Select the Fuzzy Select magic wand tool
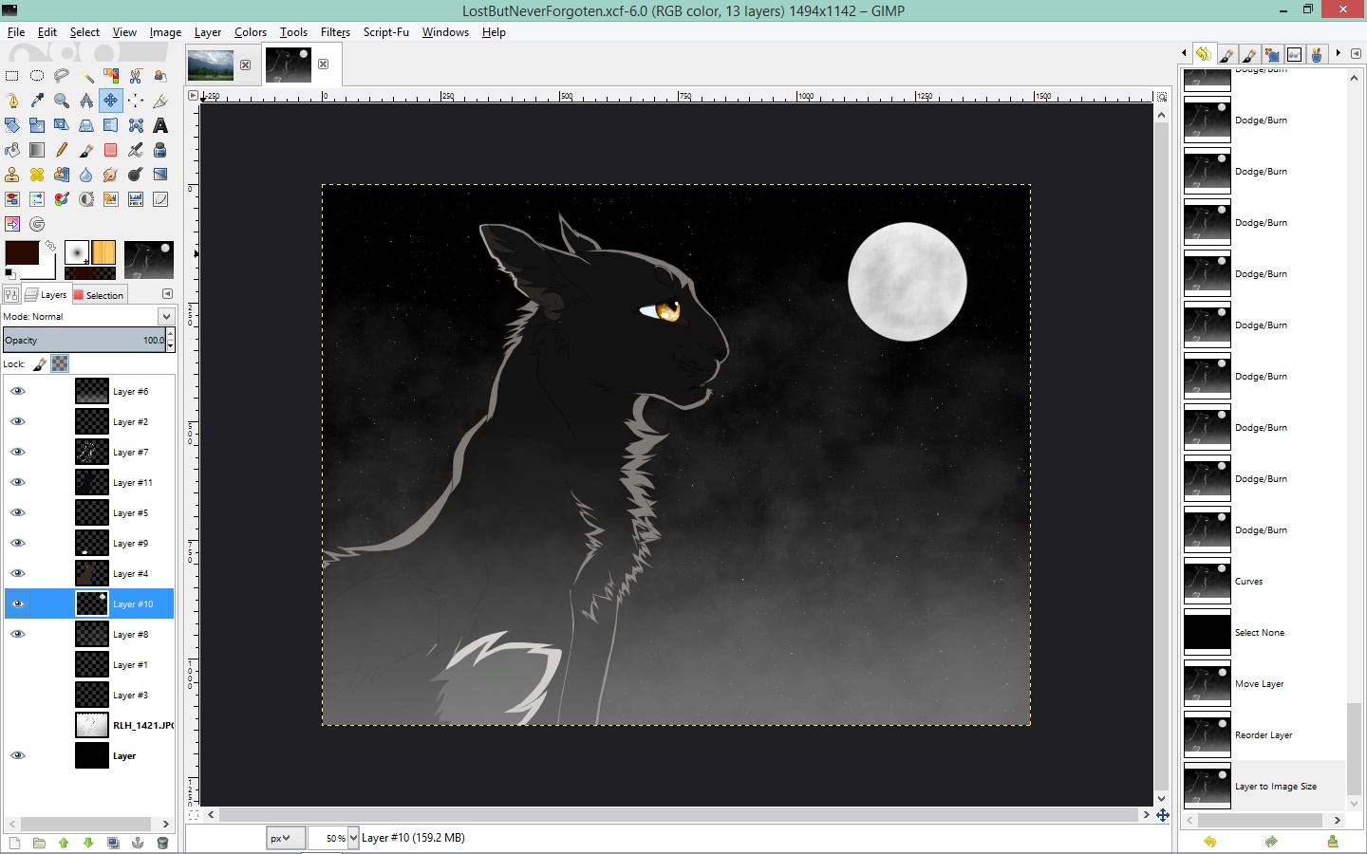The image size is (1367, 854). pos(86,76)
